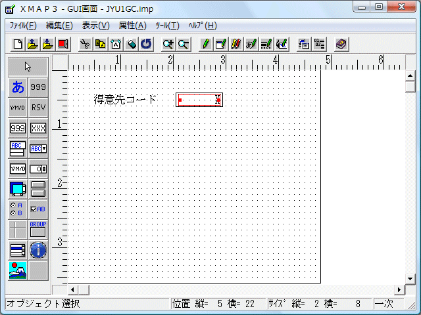Viewport: 421px width, 315px height.
Task: Click the New document toolbar icon
Action: click(x=18, y=44)
